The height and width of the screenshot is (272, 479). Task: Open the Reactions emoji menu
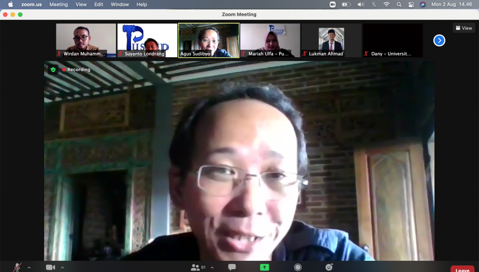click(x=329, y=267)
